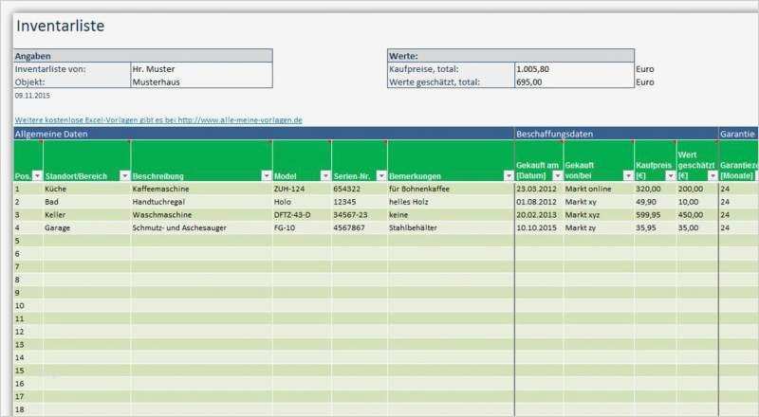Open the Pos. column filter dropdown
Screen dimensions: 759x417
click(37, 176)
